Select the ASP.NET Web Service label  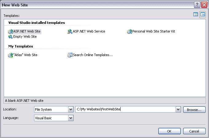89,32
